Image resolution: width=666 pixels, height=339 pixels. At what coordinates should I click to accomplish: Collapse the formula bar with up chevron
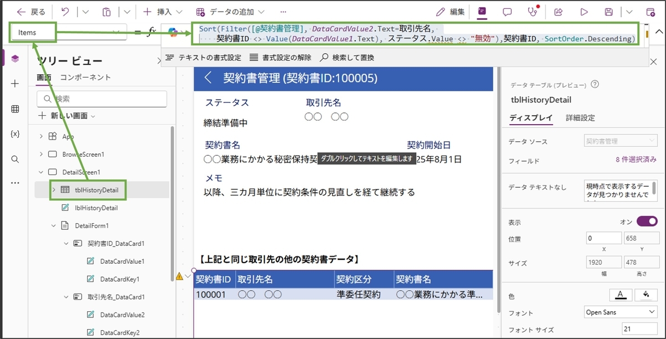[658, 32]
